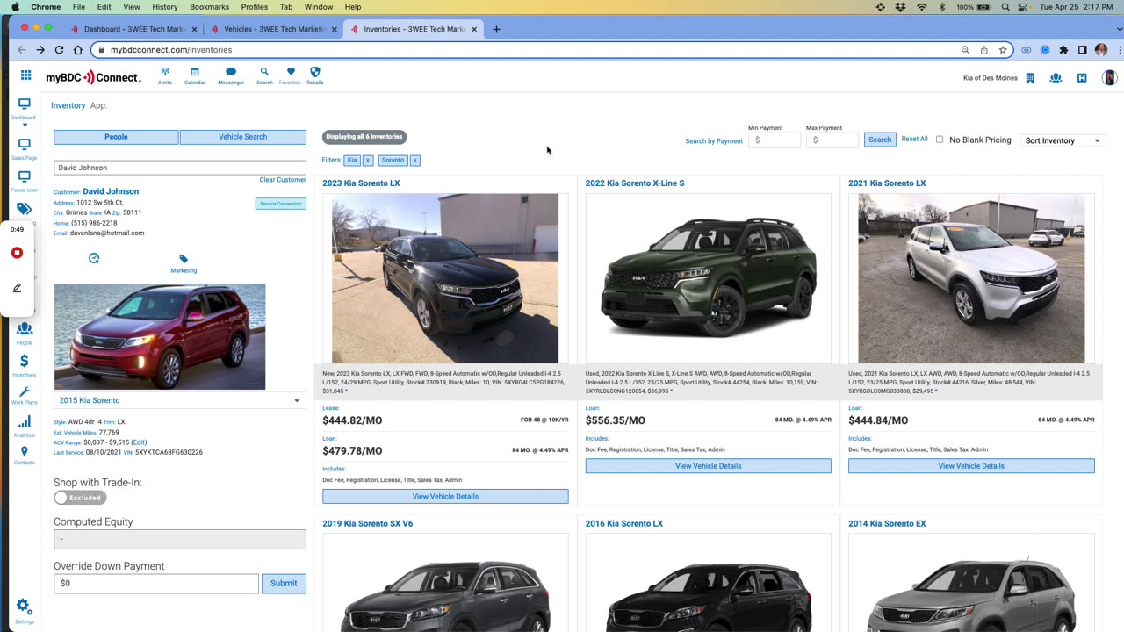1124x632 pixels.
Task: Open the Profiles menu in menu bar
Action: 255,7
